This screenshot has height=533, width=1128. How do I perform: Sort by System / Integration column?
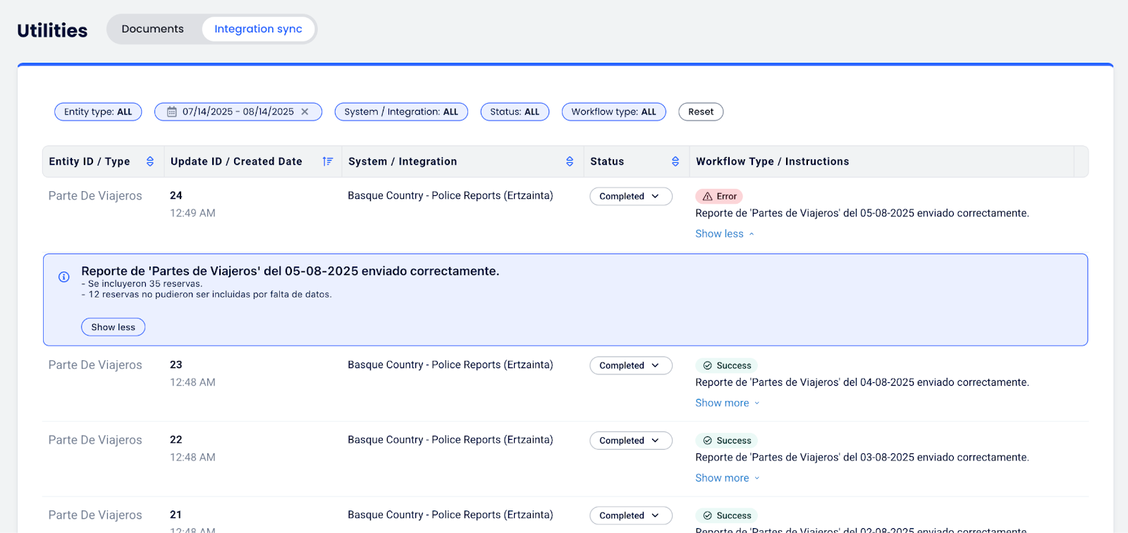point(569,161)
